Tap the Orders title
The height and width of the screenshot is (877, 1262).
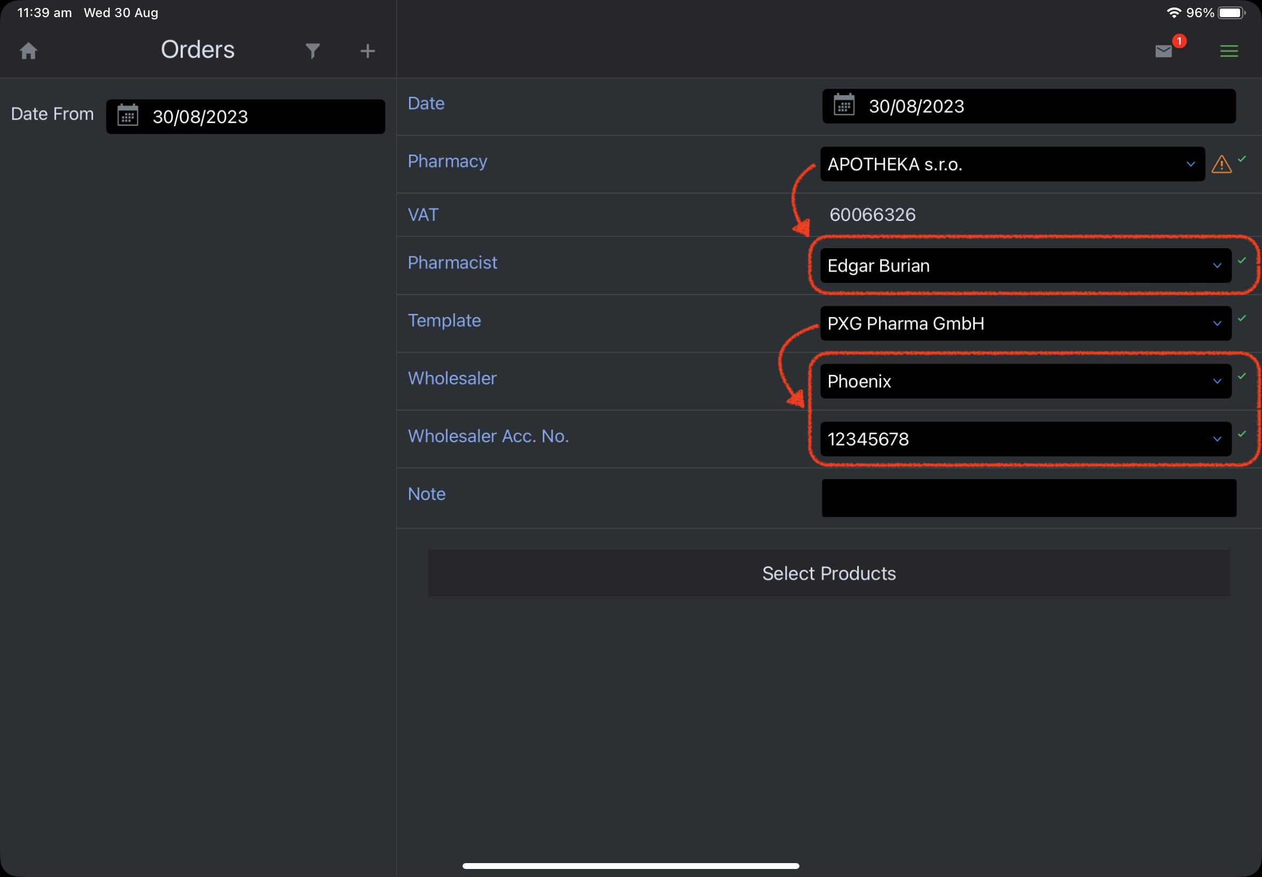198,49
